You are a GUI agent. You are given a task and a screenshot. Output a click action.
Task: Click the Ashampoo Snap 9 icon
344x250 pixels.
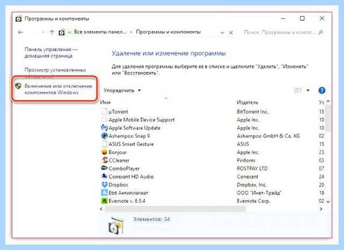tap(104, 136)
